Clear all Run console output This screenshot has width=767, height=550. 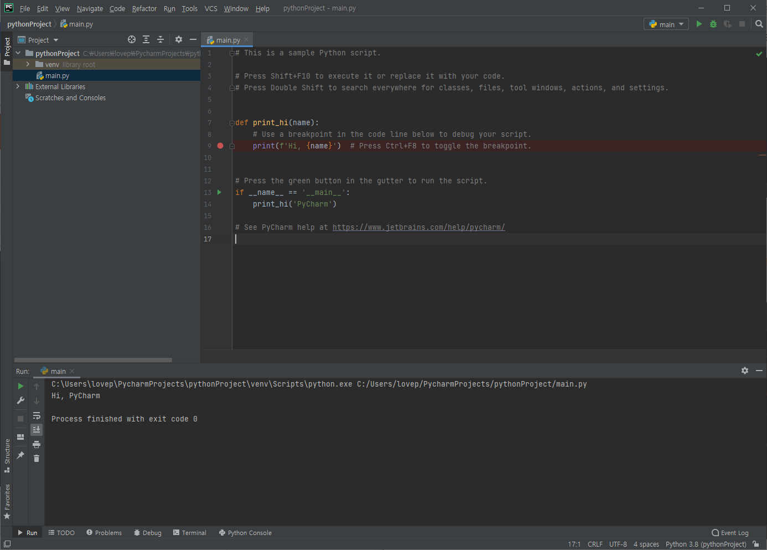click(x=37, y=458)
